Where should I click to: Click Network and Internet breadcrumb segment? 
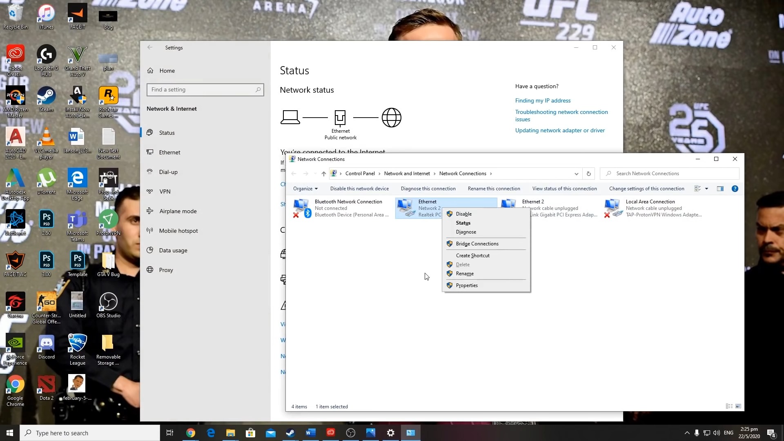pyautogui.click(x=407, y=174)
